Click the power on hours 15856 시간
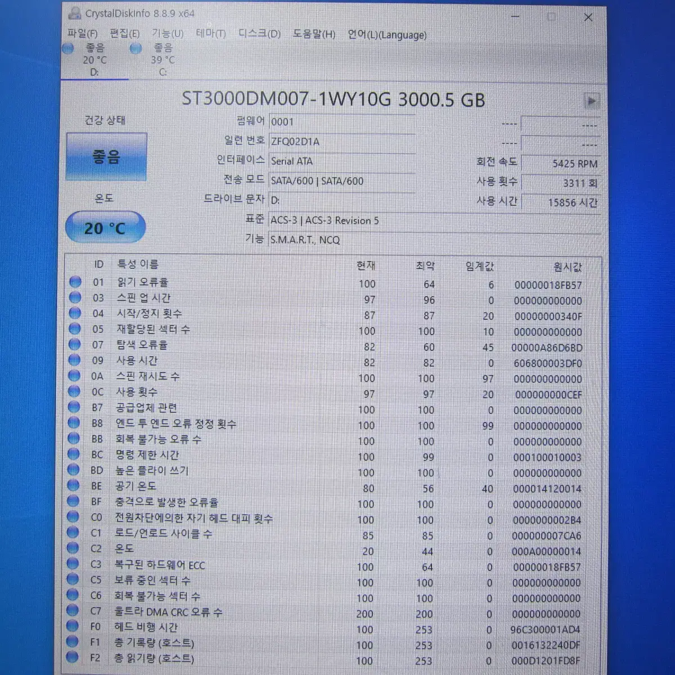The width and height of the screenshot is (675, 675). pos(561,202)
